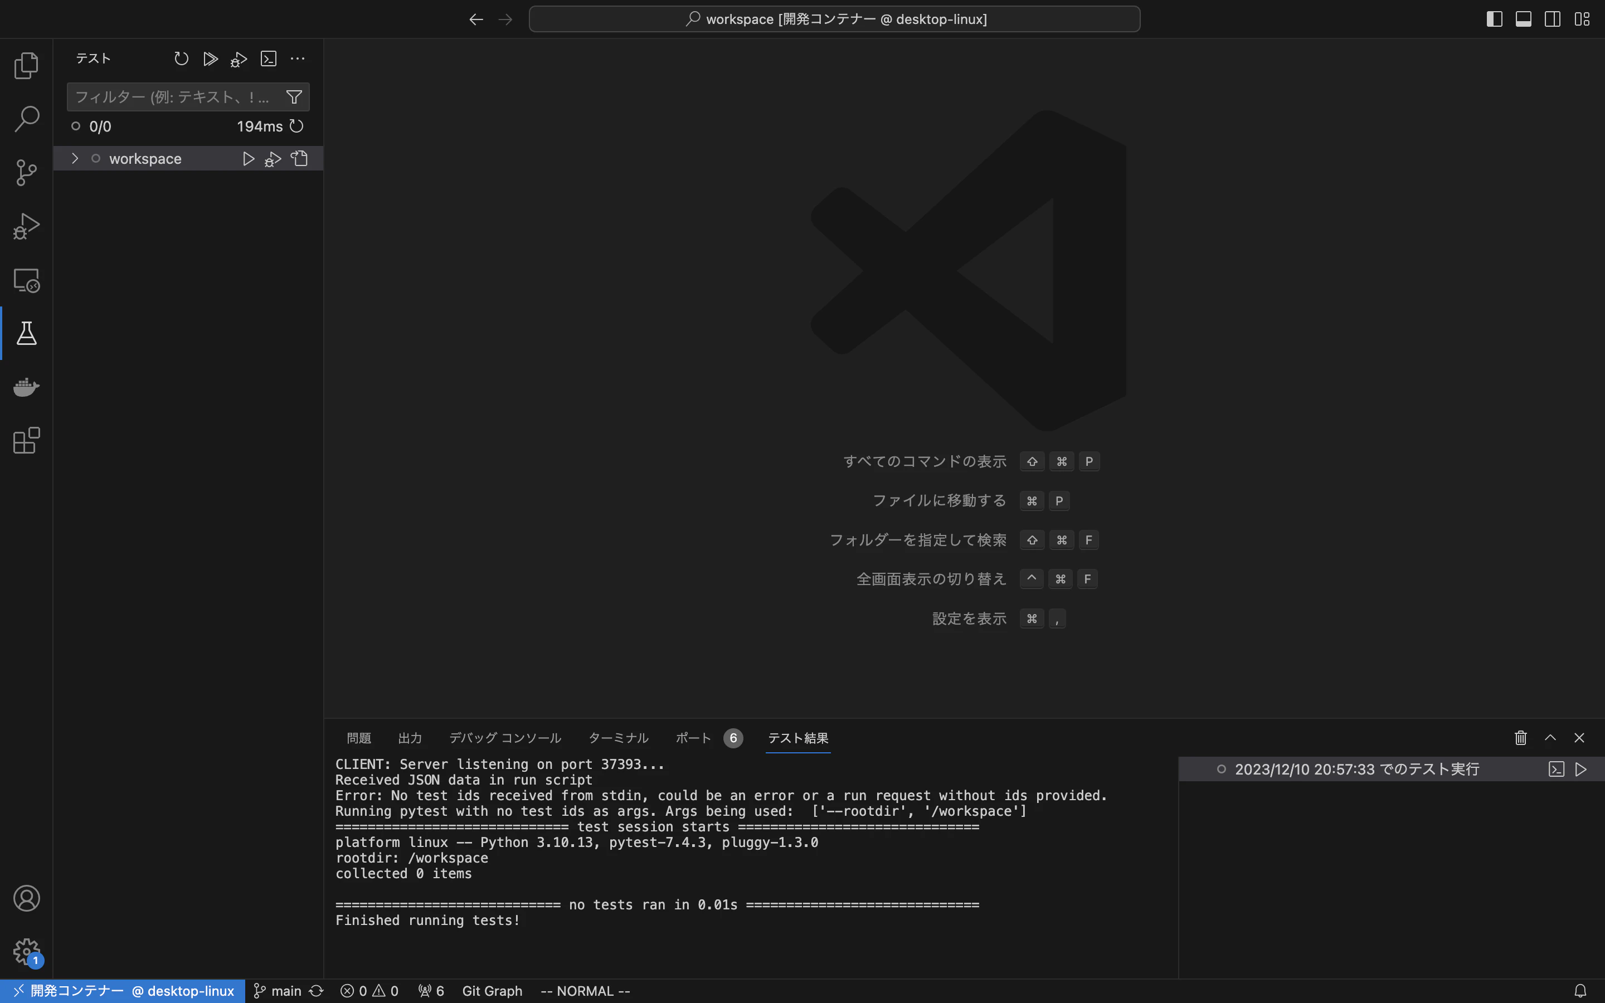Maximize the panel with the chevron up

coord(1550,738)
